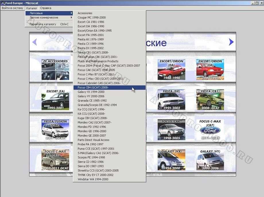This screenshot has width=264, height=197.
Task: Select Ka CCQ (GCAT) 1996-
Action: (x=109, y=109)
